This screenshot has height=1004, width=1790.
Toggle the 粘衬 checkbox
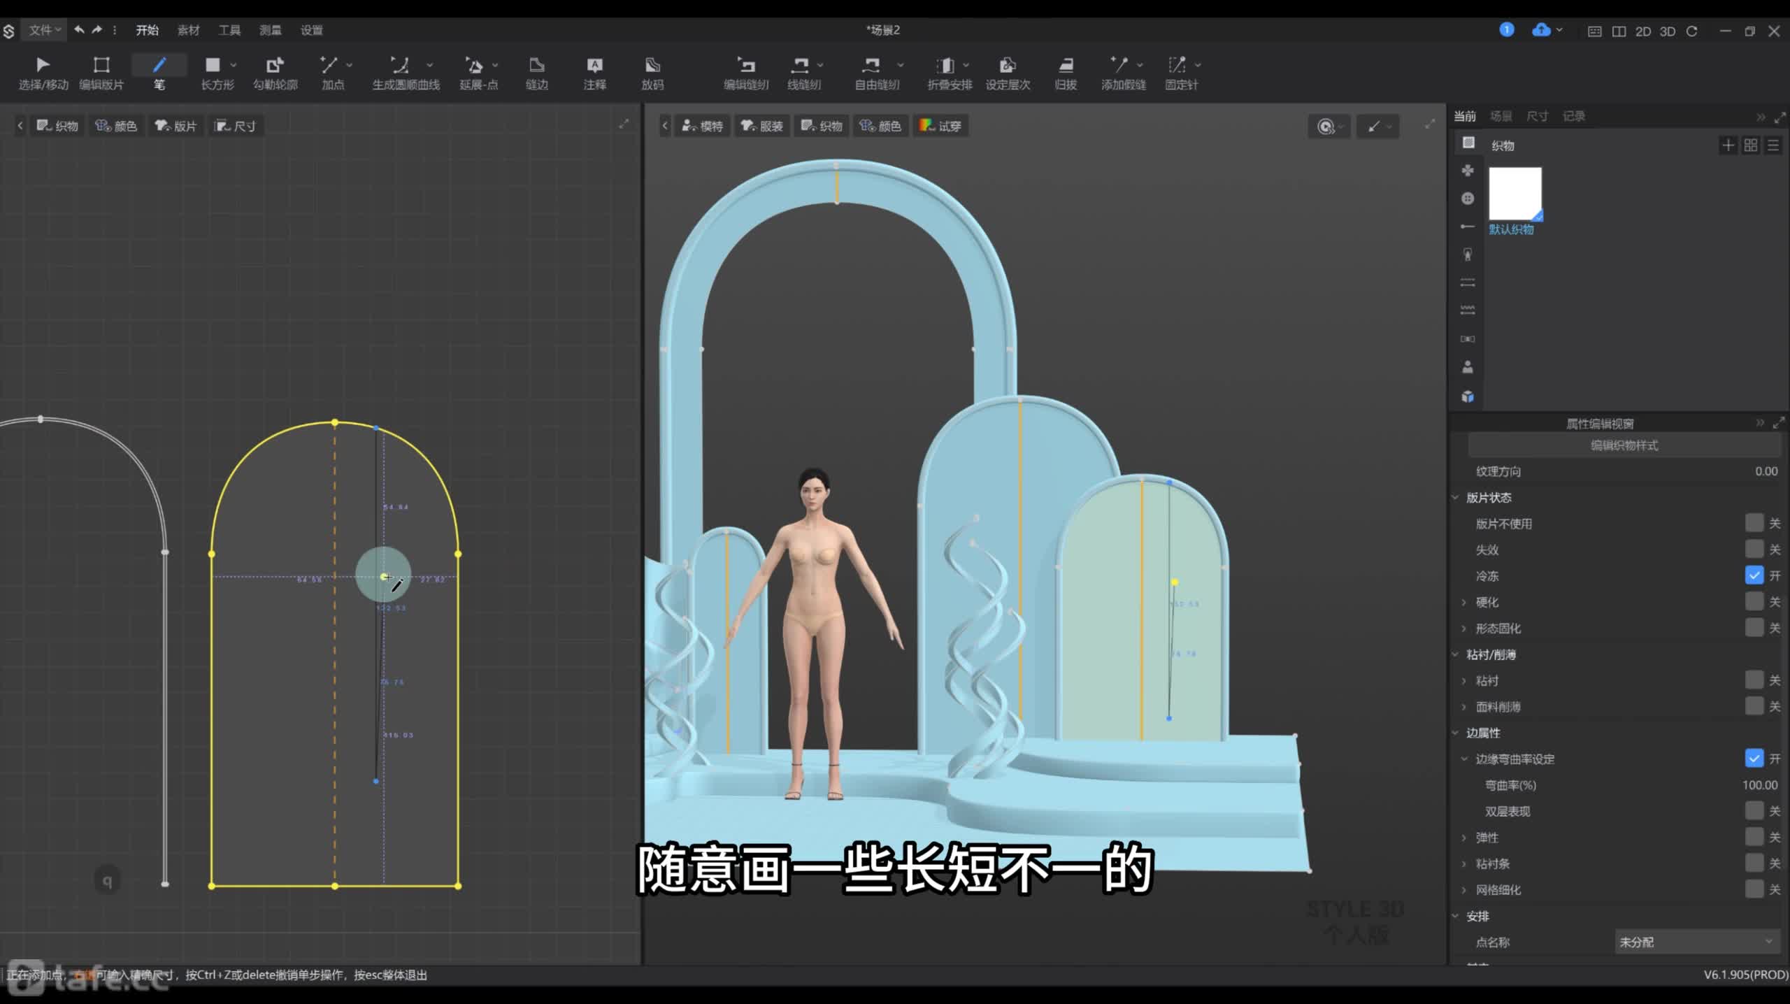1754,680
